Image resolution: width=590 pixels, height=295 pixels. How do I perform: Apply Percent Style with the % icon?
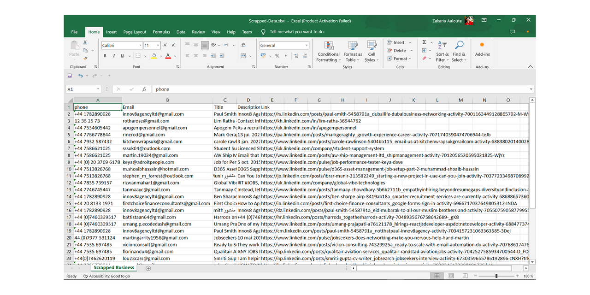tap(277, 56)
